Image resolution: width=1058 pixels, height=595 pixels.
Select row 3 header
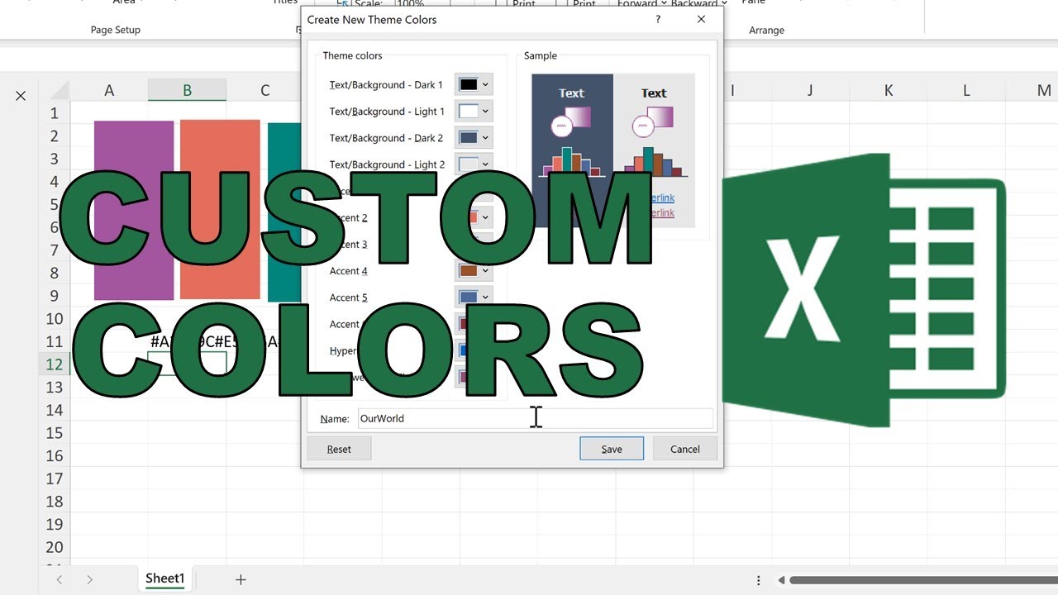point(55,159)
